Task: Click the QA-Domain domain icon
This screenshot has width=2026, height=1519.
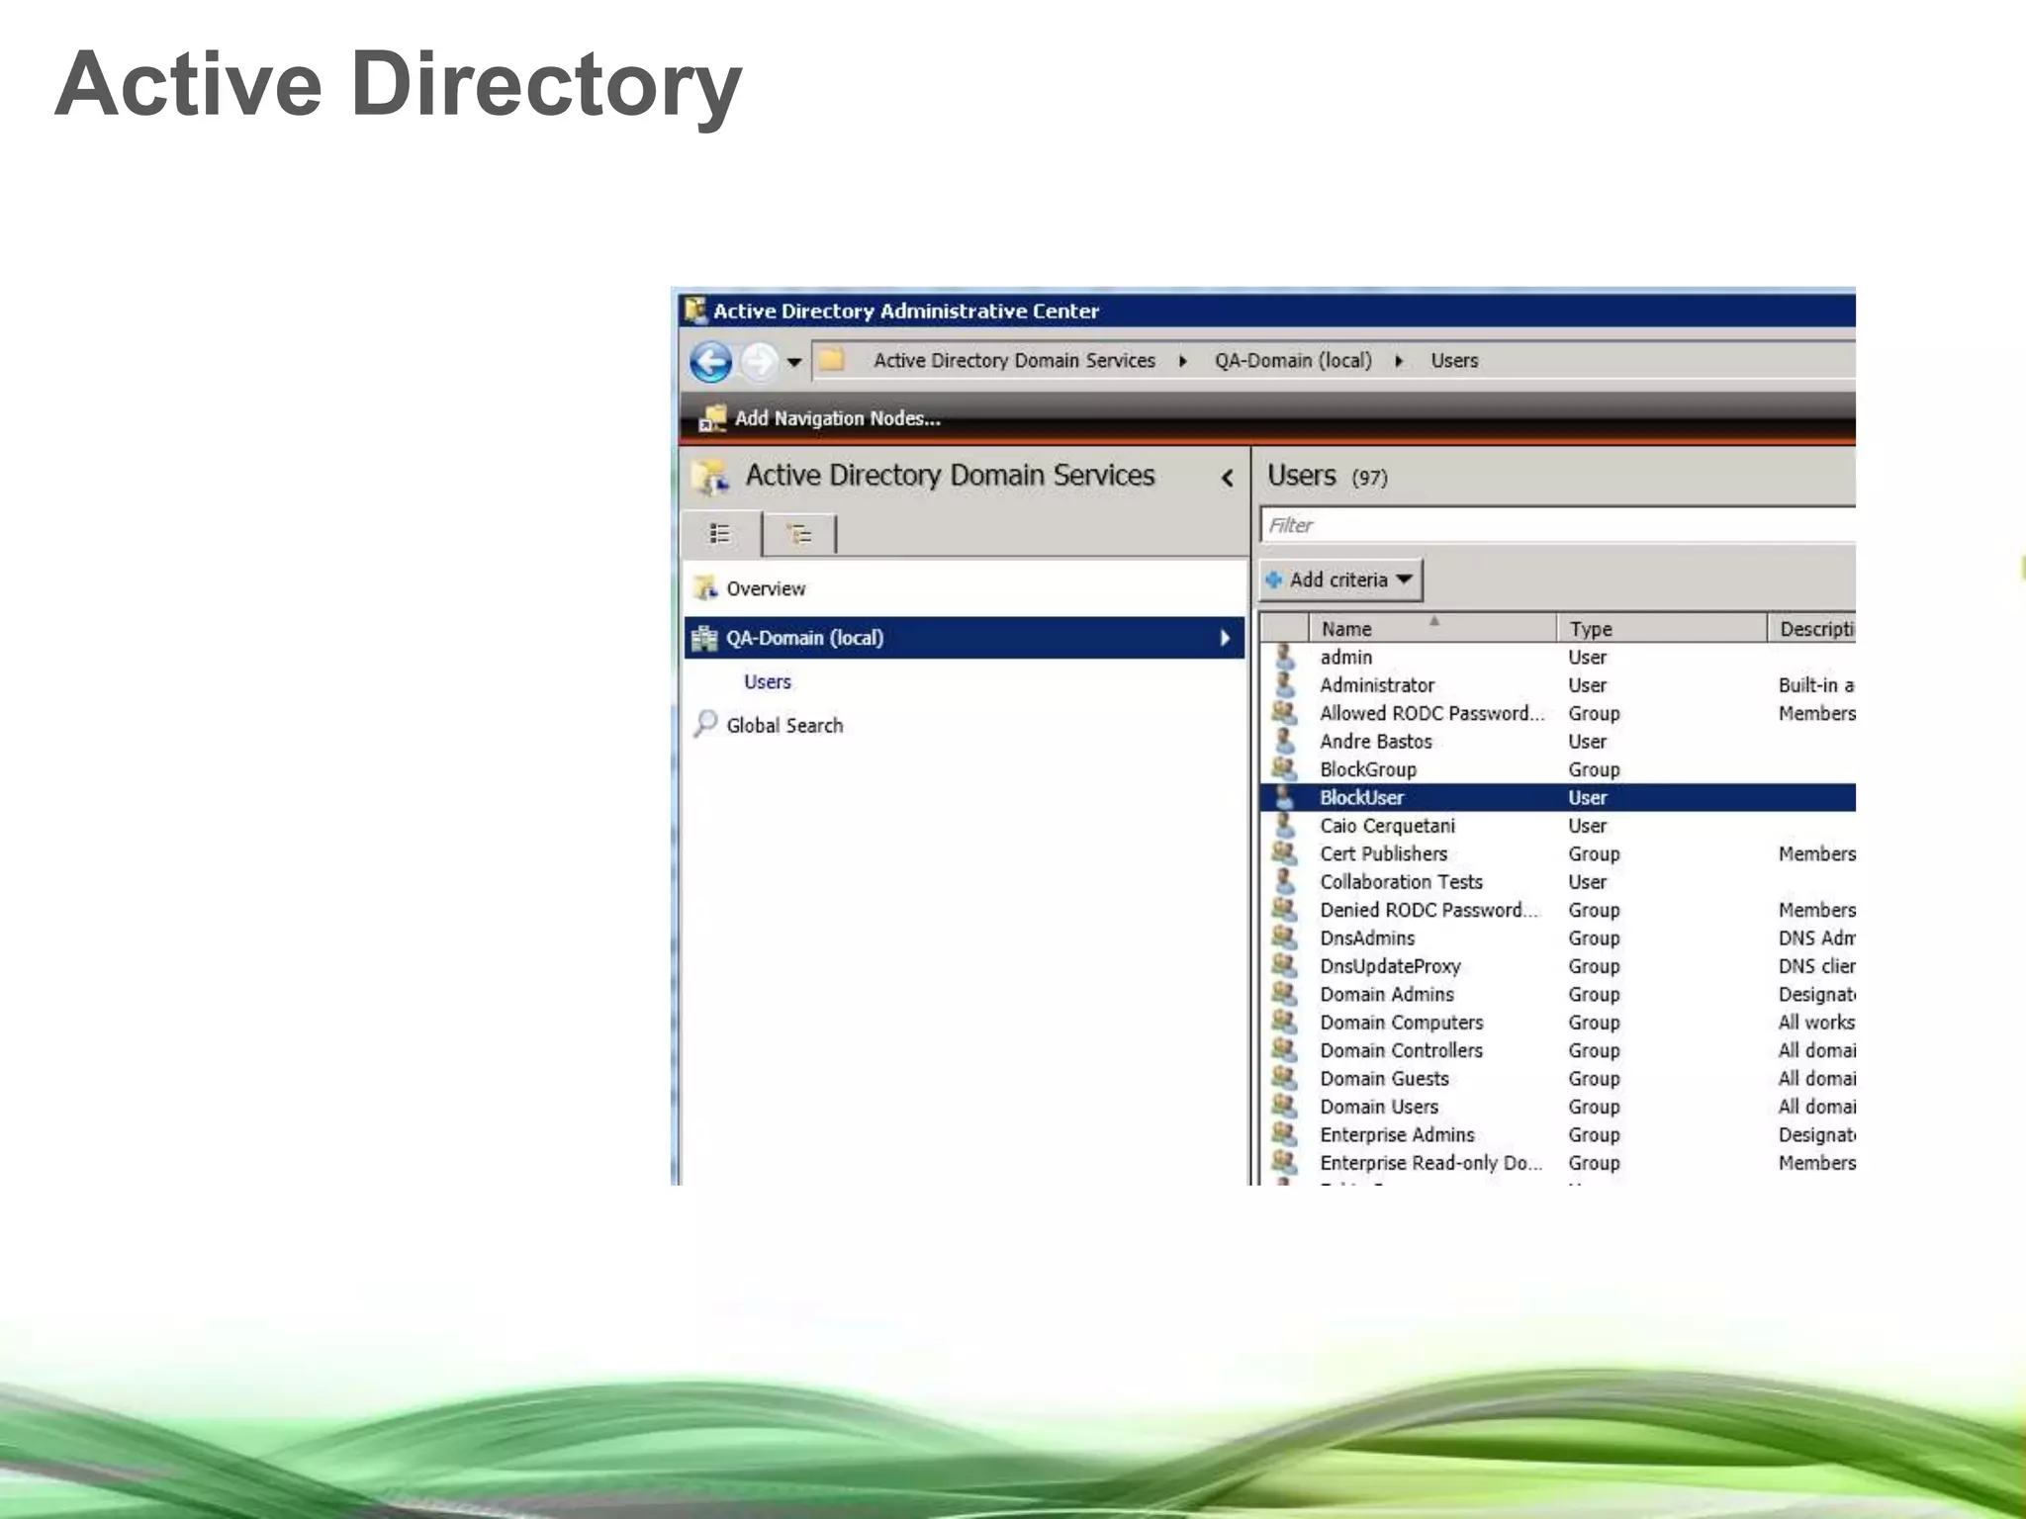Action: [704, 638]
